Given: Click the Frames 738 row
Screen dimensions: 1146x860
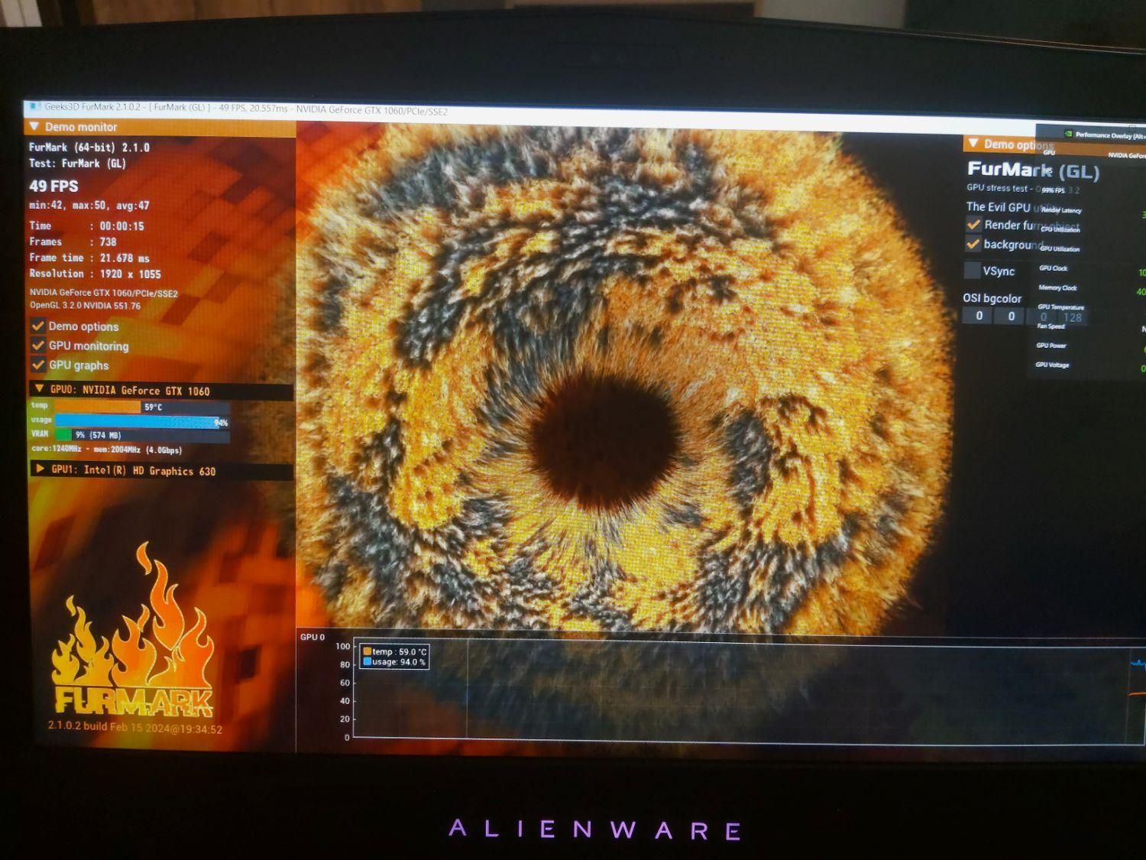Looking at the screenshot, I should (x=73, y=242).
